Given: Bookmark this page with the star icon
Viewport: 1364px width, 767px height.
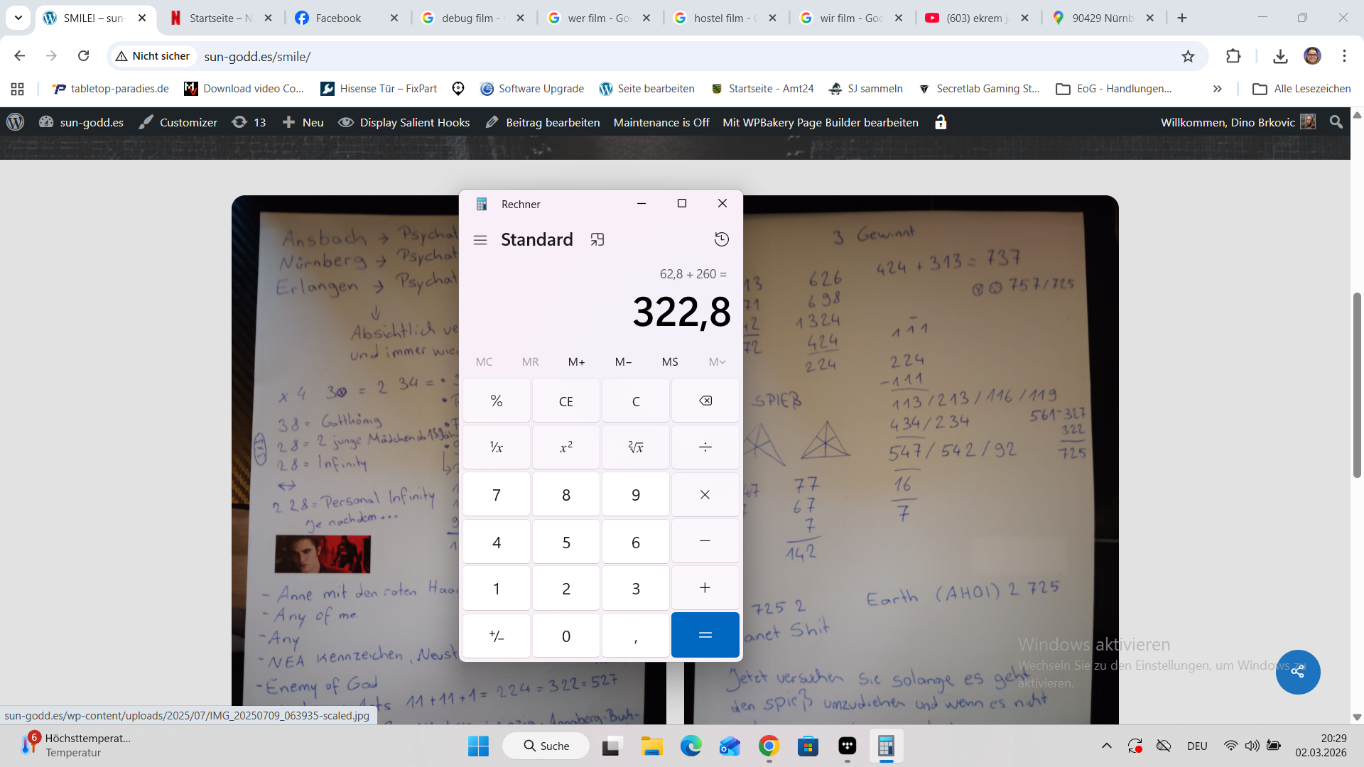Looking at the screenshot, I should [x=1188, y=56].
